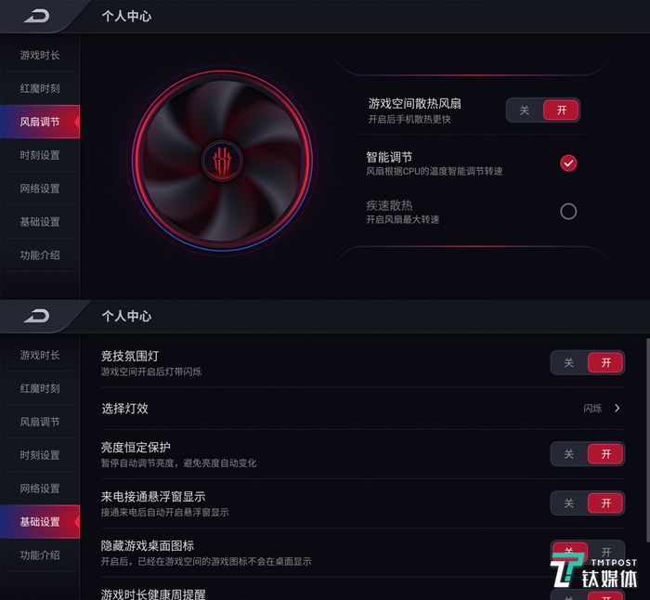Select the 疾速散热 radio option
Screen dimensions: 650x600
568,212
